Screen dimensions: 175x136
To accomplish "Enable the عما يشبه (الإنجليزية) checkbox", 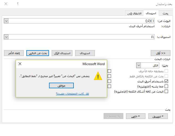I will 166,86.
